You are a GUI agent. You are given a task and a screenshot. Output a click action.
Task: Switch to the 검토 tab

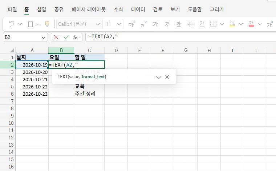[x=158, y=9]
